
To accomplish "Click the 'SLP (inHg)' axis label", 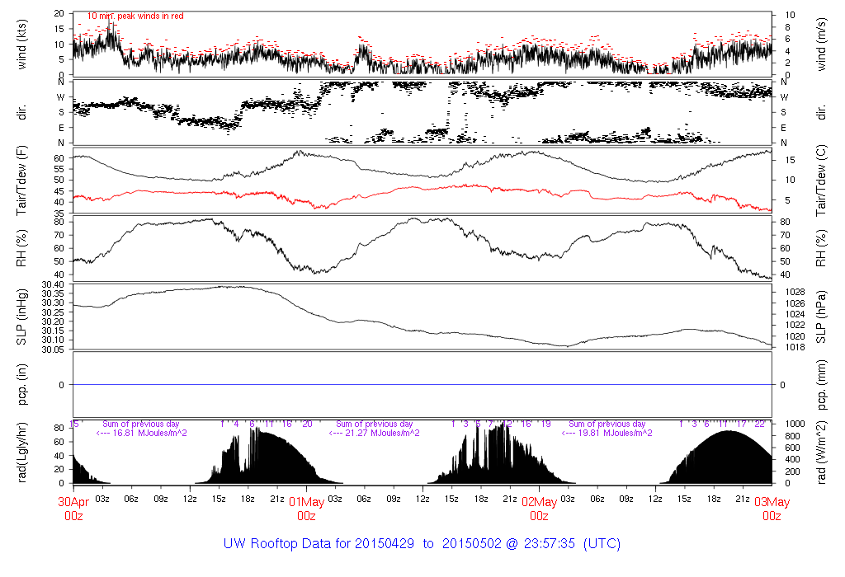I will coord(22,317).
